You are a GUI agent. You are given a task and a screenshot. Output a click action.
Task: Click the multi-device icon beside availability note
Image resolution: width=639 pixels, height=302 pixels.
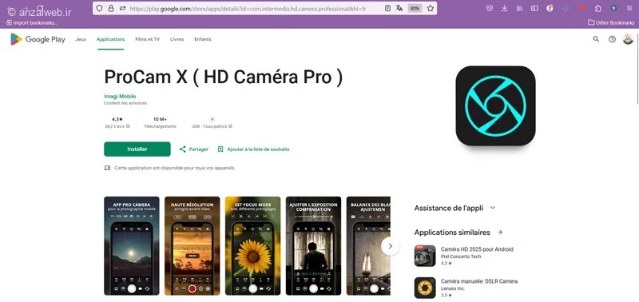point(107,168)
